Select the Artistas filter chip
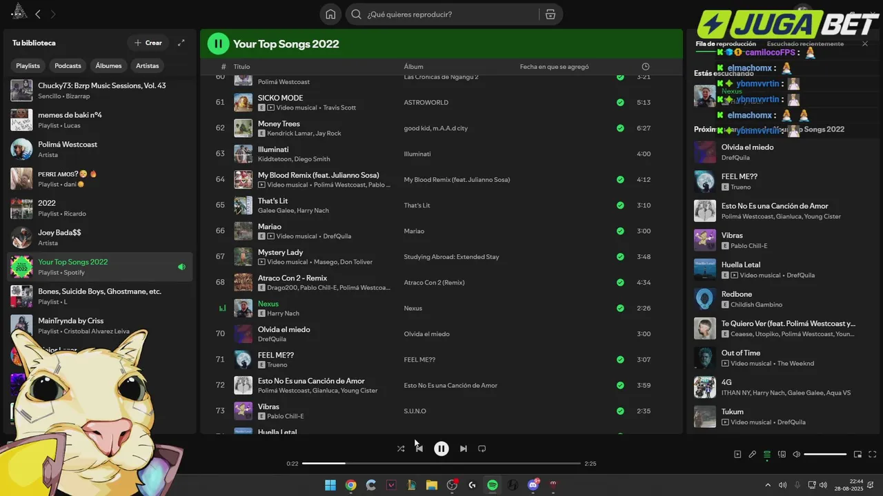The image size is (883, 496). tap(148, 65)
